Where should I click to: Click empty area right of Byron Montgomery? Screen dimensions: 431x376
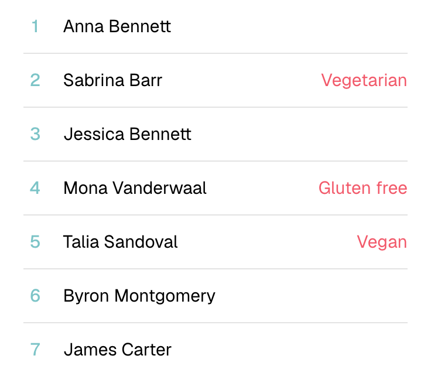point(312,296)
